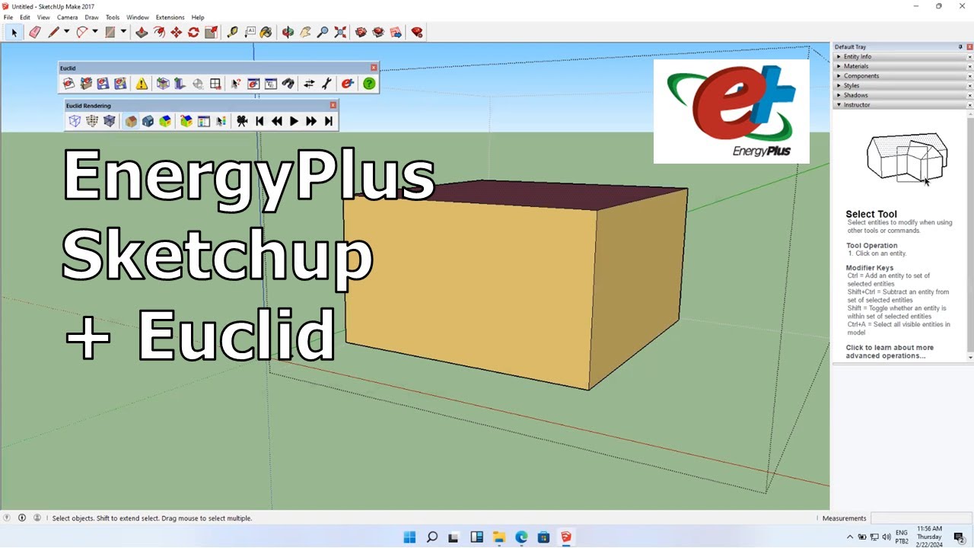Viewport: 974px width, 548px height.
Task: Activate the Push/Pull tool
Action: (142, 32)
